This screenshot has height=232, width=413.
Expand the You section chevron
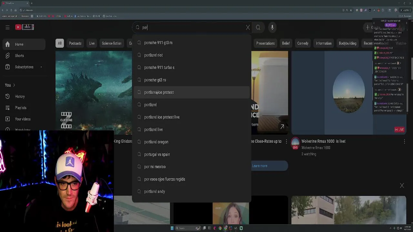(x=14, y=85)
